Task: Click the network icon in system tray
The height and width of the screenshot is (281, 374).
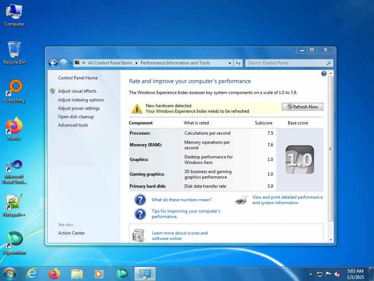Action: (319, 274)
